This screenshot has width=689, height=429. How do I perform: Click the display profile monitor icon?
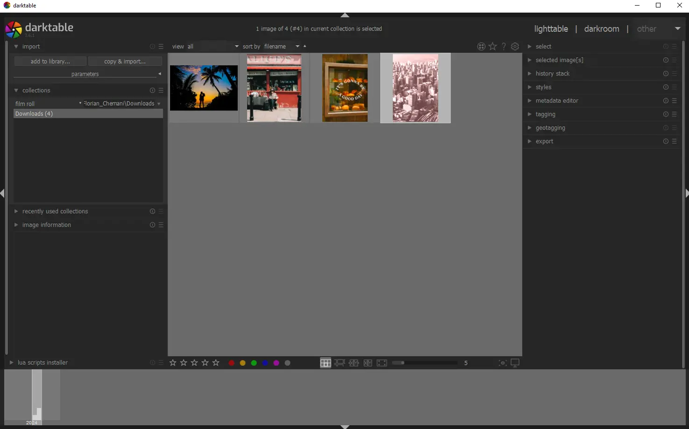point(514,362)
